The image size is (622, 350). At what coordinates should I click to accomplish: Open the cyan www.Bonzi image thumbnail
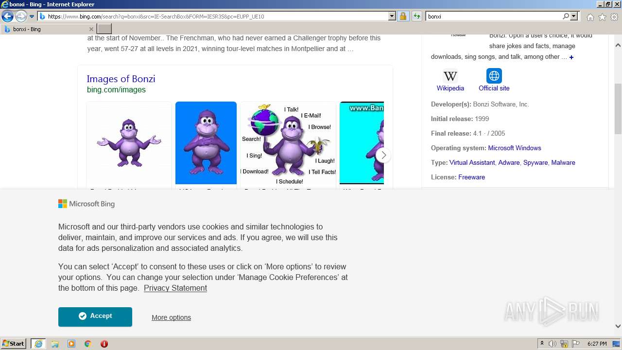click(x=362, y=143)
